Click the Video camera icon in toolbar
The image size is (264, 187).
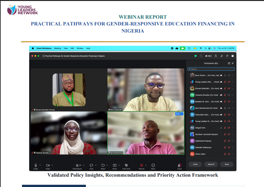click(x=48, y=165)
